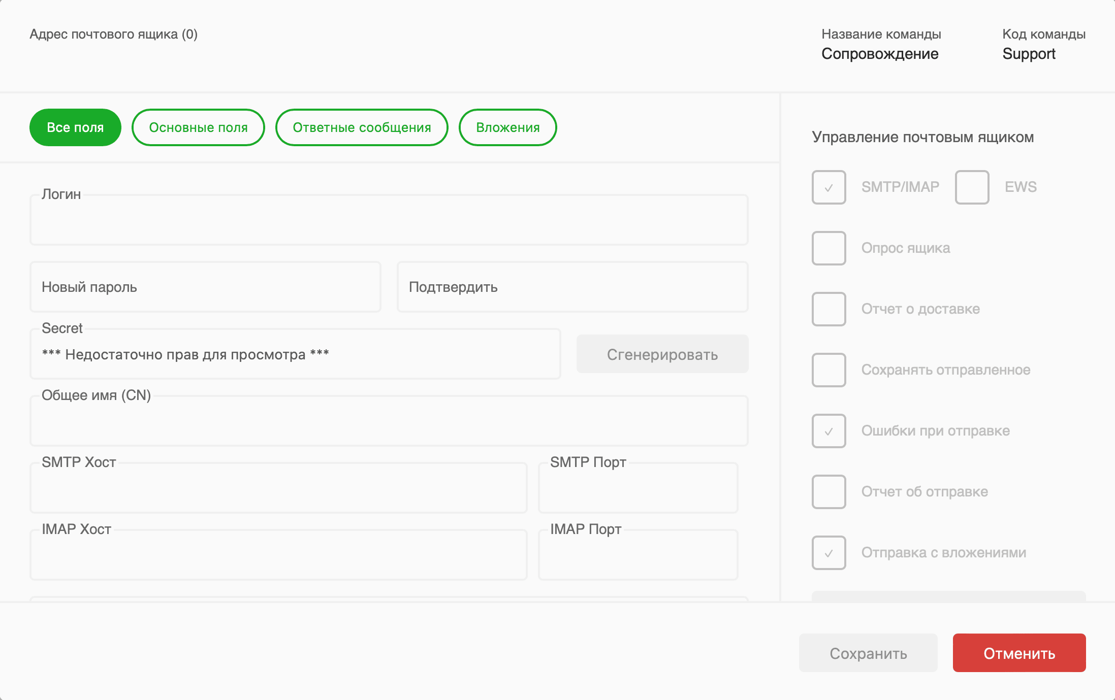This screenshot has height=700, width=1115.
Task: Enable Отчет о доставке checkbox
Action: click(829, 309)
